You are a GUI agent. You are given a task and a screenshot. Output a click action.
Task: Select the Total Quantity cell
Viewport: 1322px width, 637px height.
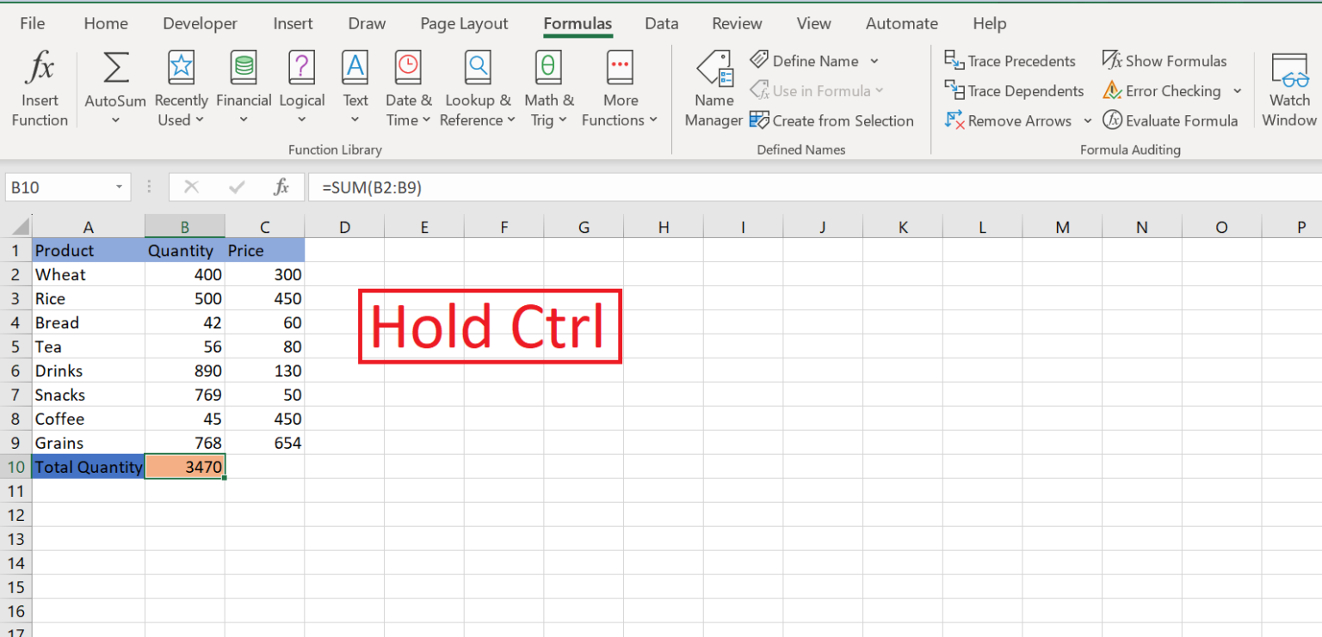tap(89, 468)
